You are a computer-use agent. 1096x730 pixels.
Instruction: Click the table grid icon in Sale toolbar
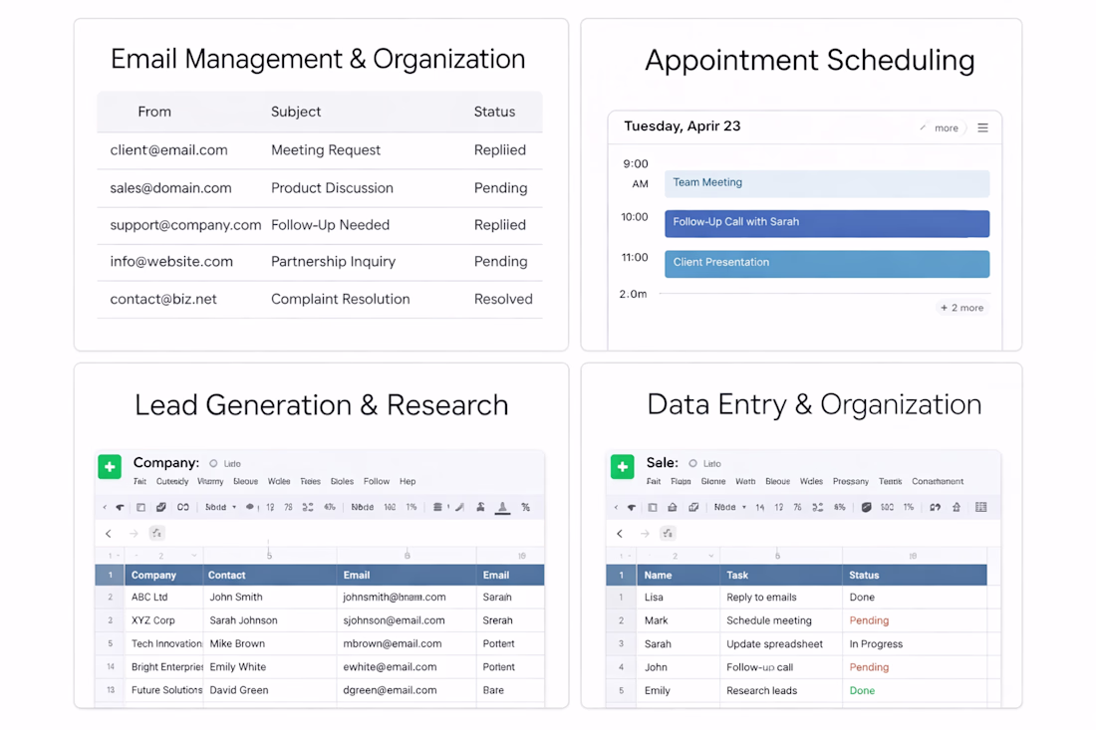pyautogui.click(x=980, y=507)
